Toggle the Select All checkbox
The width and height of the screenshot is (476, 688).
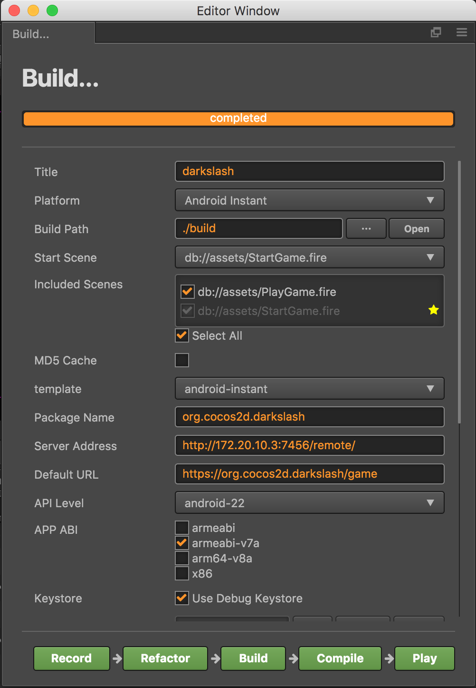(x=182, y=335)
